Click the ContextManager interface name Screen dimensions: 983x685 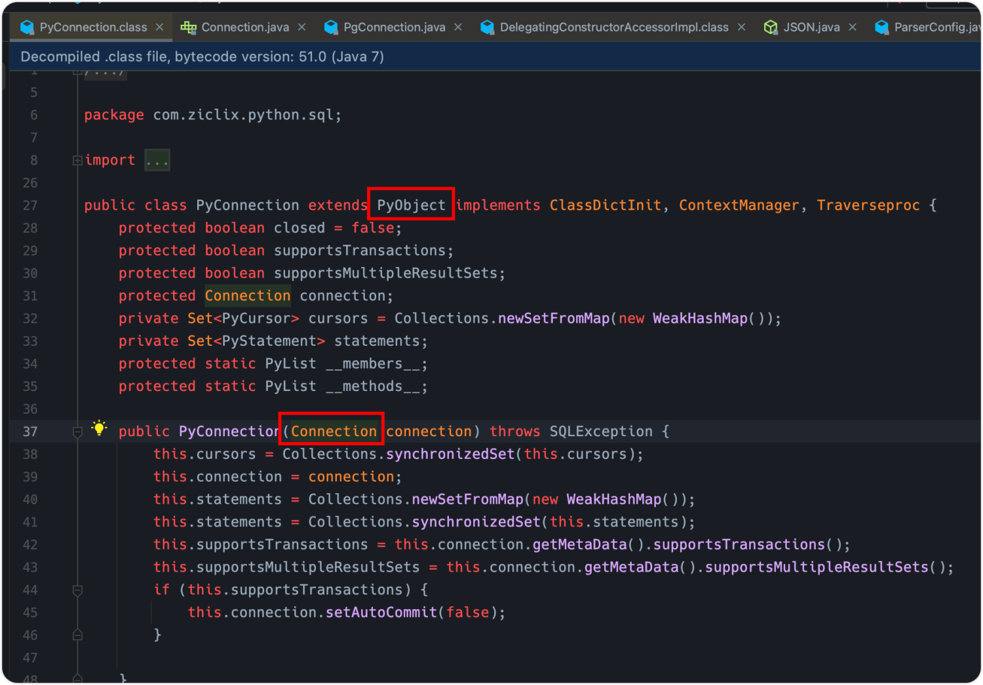[x=739, y=205]
